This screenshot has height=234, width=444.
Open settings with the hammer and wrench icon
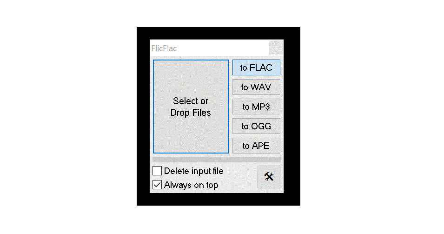[269, 177]
